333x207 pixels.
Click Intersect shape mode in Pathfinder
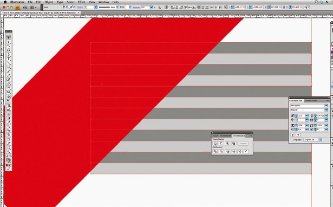point(227,144)
